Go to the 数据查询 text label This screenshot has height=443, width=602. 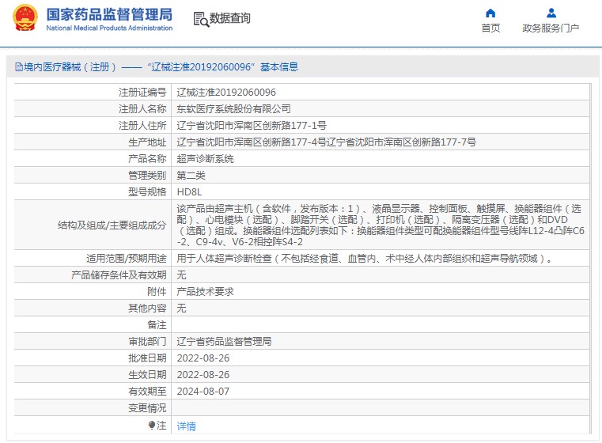(229, 18)
